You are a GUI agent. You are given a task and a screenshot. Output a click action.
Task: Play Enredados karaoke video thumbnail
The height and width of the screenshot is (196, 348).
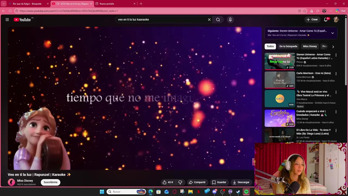[280, 118]
